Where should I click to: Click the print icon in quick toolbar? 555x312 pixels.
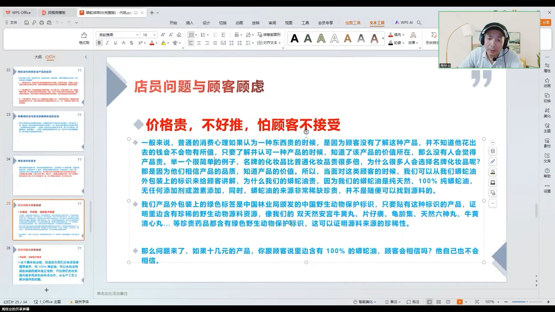pyautogui.click(x=42, y=23)
